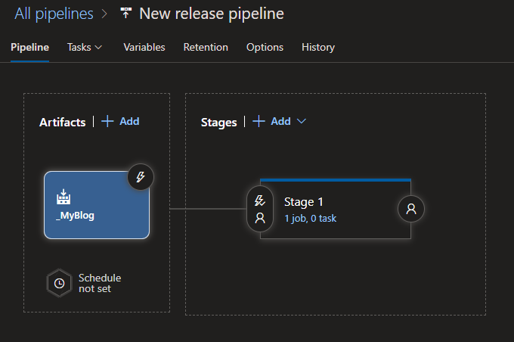The width and height of the screenshot is (514, 342).
Task: Expand the Stages Add dropdown chevron
Action: point(302,121)
